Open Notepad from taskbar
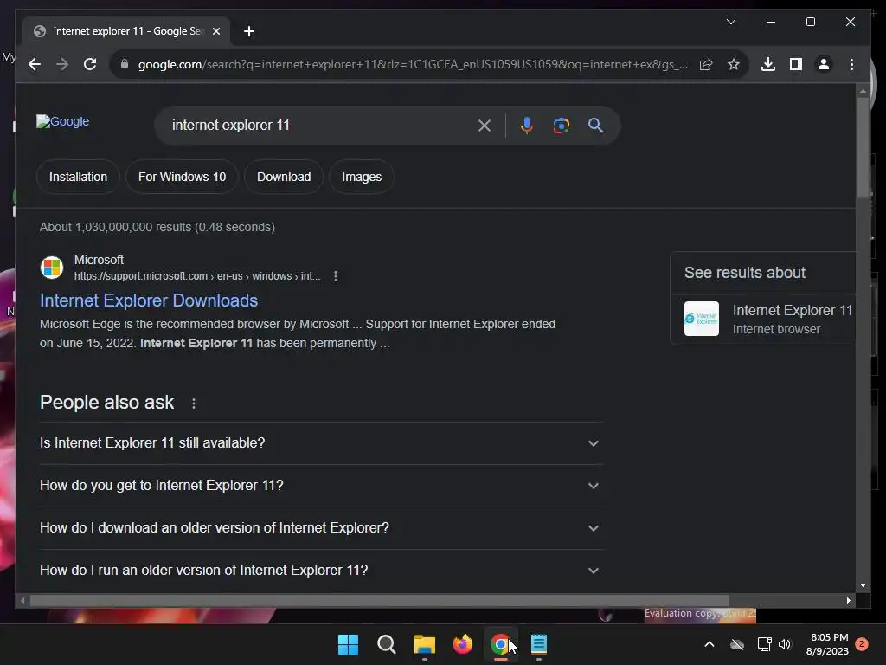The image size is (886, 665). [x=539, y=644]
